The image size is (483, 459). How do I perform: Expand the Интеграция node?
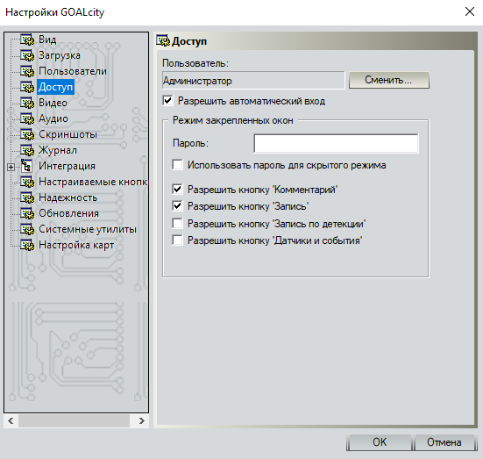tap(11, 167)
